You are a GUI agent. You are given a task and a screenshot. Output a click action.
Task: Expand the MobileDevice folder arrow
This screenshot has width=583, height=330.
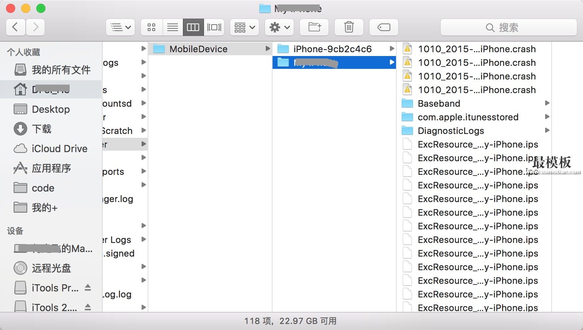click(268, 48)
